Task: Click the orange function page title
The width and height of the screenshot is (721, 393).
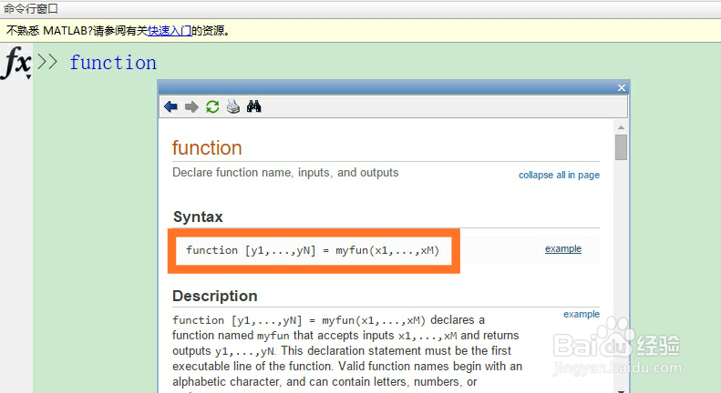Action: (207, 148)
